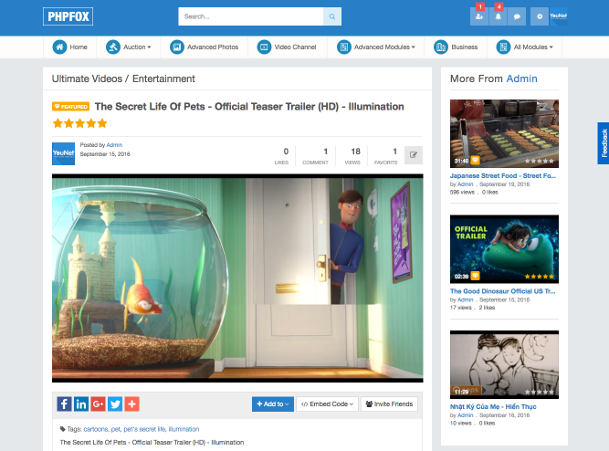609x451 pixels.
Task: Share video on Facebook
Action: point(64,404)
